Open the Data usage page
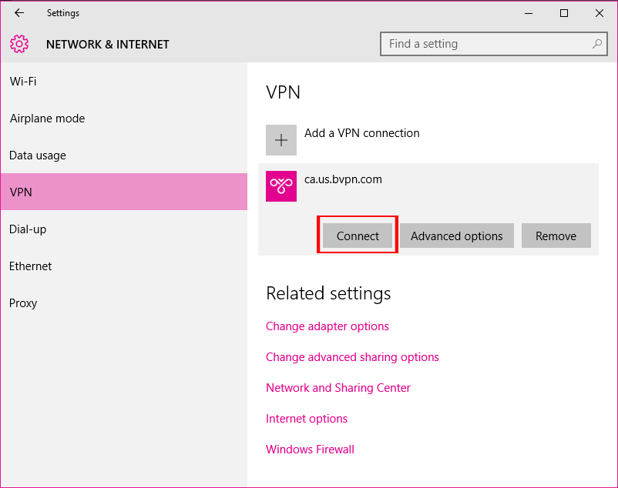Screen dimensions: 618x488 (38, 155)
